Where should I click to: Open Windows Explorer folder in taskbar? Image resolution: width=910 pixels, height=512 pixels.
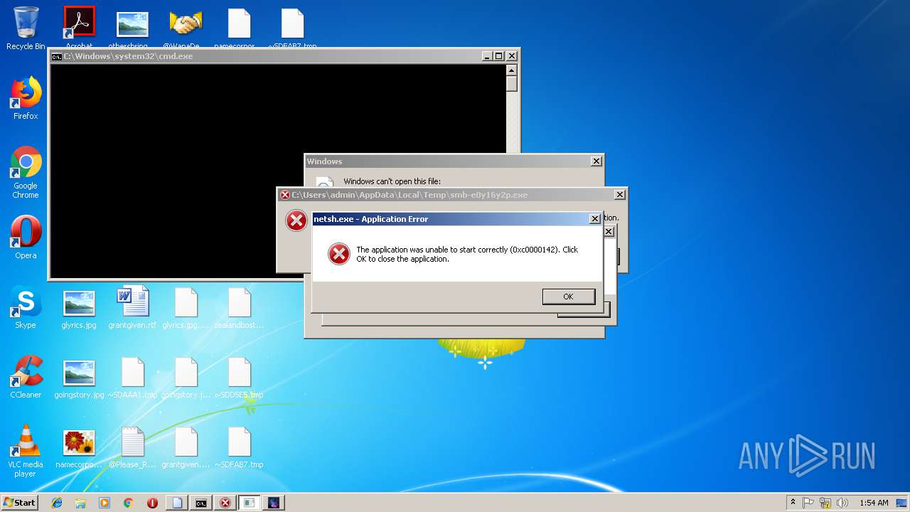(80, 503)
